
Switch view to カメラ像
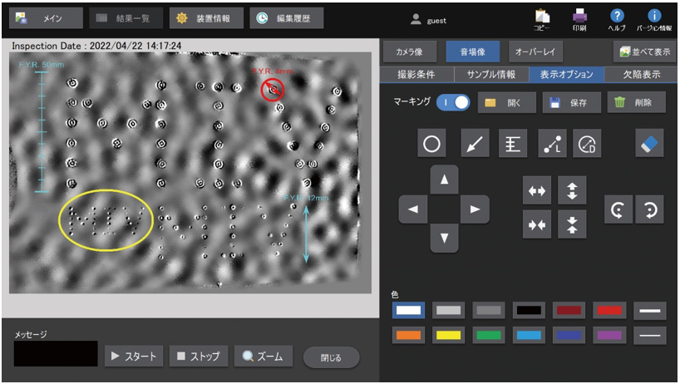[x=410, y=52]
